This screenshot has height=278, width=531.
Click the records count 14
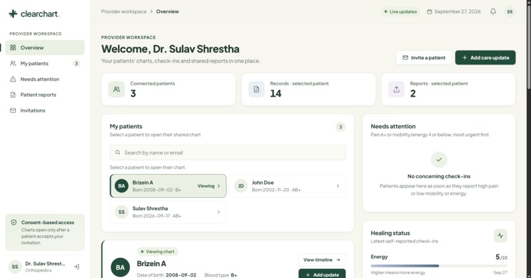(275, 93)
